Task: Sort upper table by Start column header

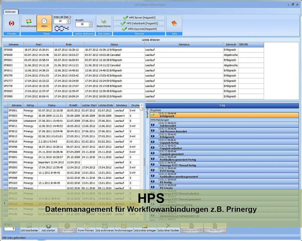Action: click(39, 45)
